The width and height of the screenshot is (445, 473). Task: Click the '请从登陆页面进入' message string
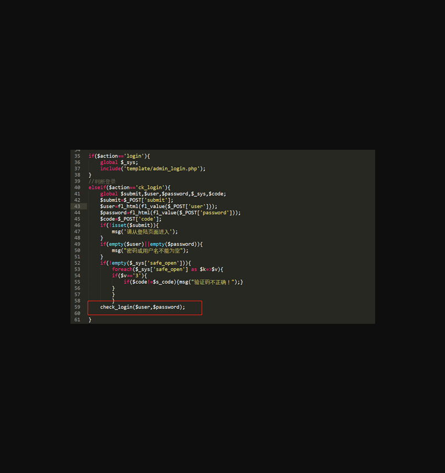pyautogui.click(x=147, y=232)
